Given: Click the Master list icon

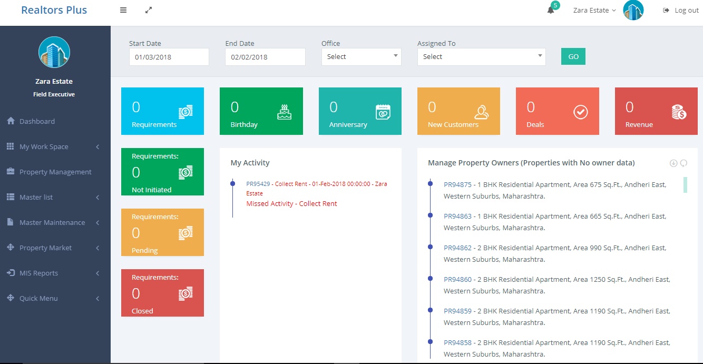Looking at the screenshot, I should click(11, 197).
